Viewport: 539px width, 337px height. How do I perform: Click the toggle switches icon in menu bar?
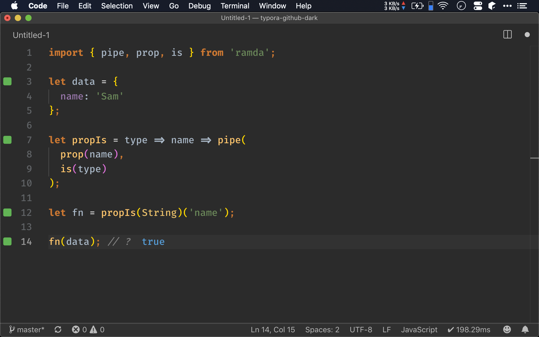click(478, 6)
